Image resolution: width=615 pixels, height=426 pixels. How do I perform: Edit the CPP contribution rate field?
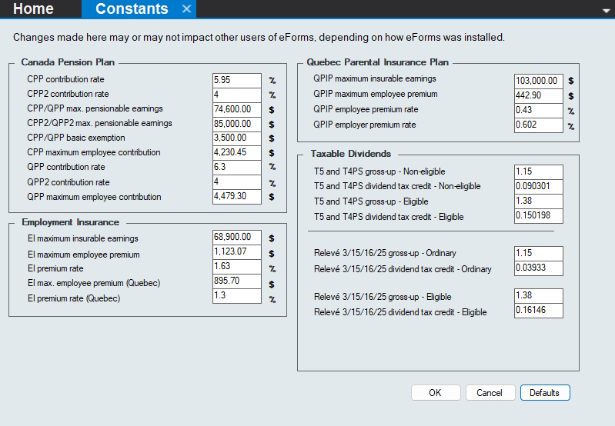coord(237,79)
